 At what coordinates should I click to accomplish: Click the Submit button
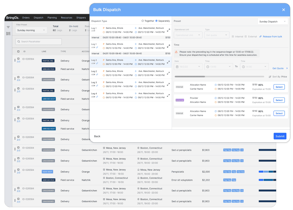[x=280, y=136]
